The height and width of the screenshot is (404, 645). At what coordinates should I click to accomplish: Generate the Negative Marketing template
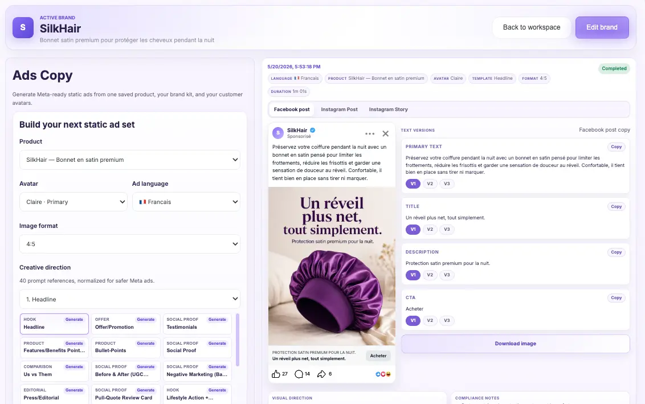click(x=217, y=367)
